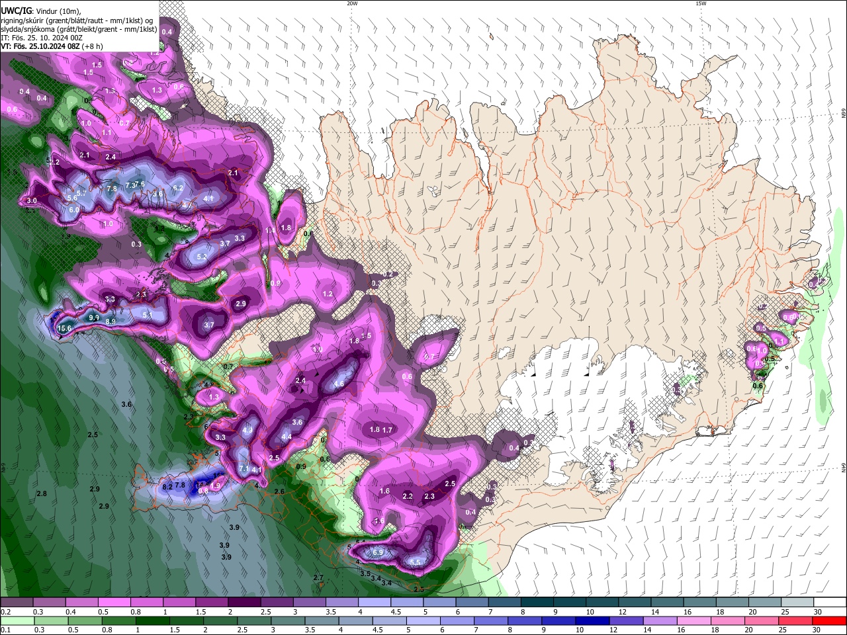Click the '8.2' precipitation value
This screenshot has height=635, width=847.
tap(167, 487)
